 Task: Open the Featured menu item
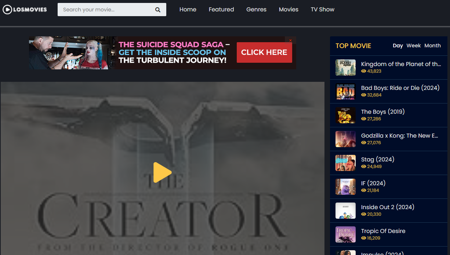(x=221, y=10)
